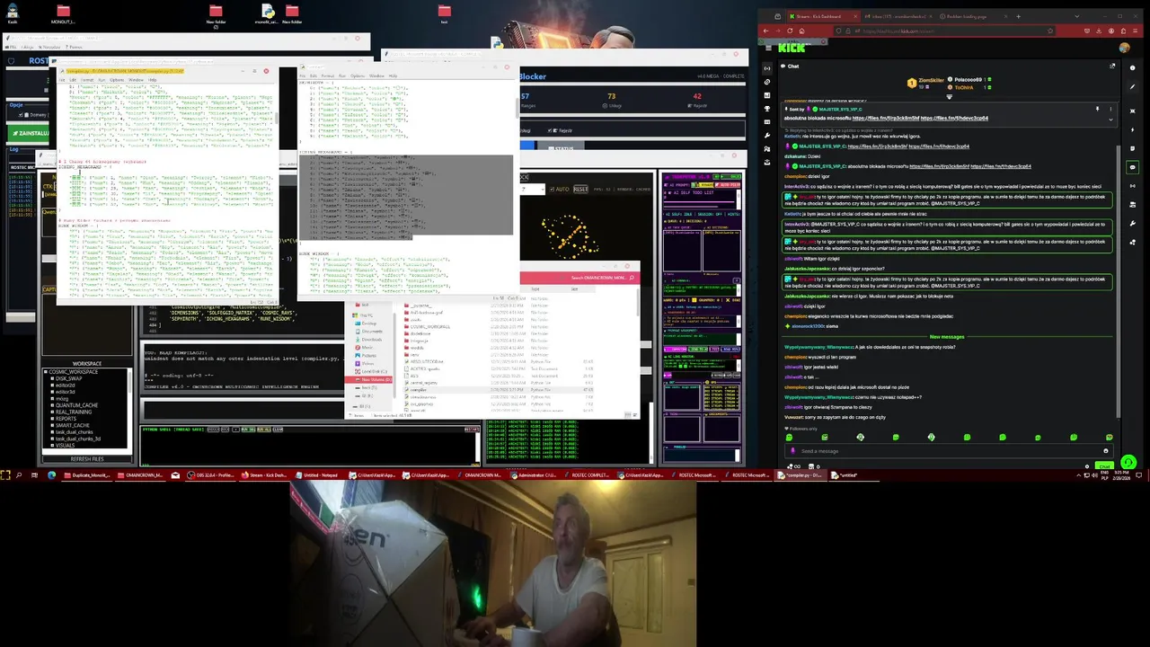The width and height of the screenshot is (1150, 647).
Task: Open chat settings gear beside Chat button
Action: (x=1087, y=466)
